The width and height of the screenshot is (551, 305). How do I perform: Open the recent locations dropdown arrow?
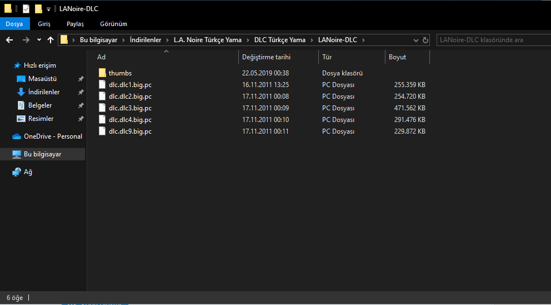(x=39, y=40)
